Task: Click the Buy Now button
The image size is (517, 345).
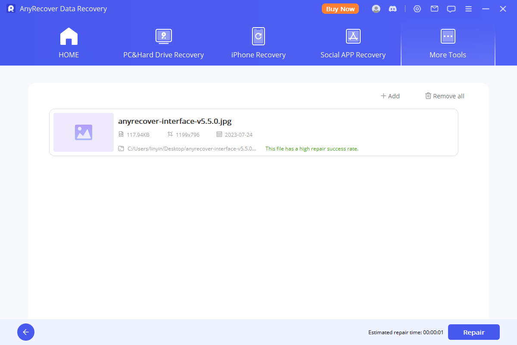Action: pos(340,9)
